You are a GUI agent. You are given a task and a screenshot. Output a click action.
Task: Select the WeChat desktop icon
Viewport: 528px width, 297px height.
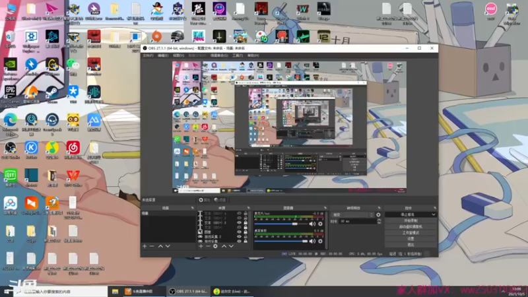(x=73, y=67)
